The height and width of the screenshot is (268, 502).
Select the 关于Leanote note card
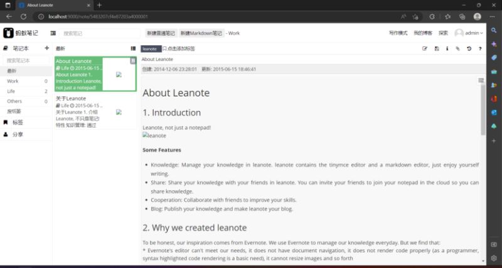(95, 111)
